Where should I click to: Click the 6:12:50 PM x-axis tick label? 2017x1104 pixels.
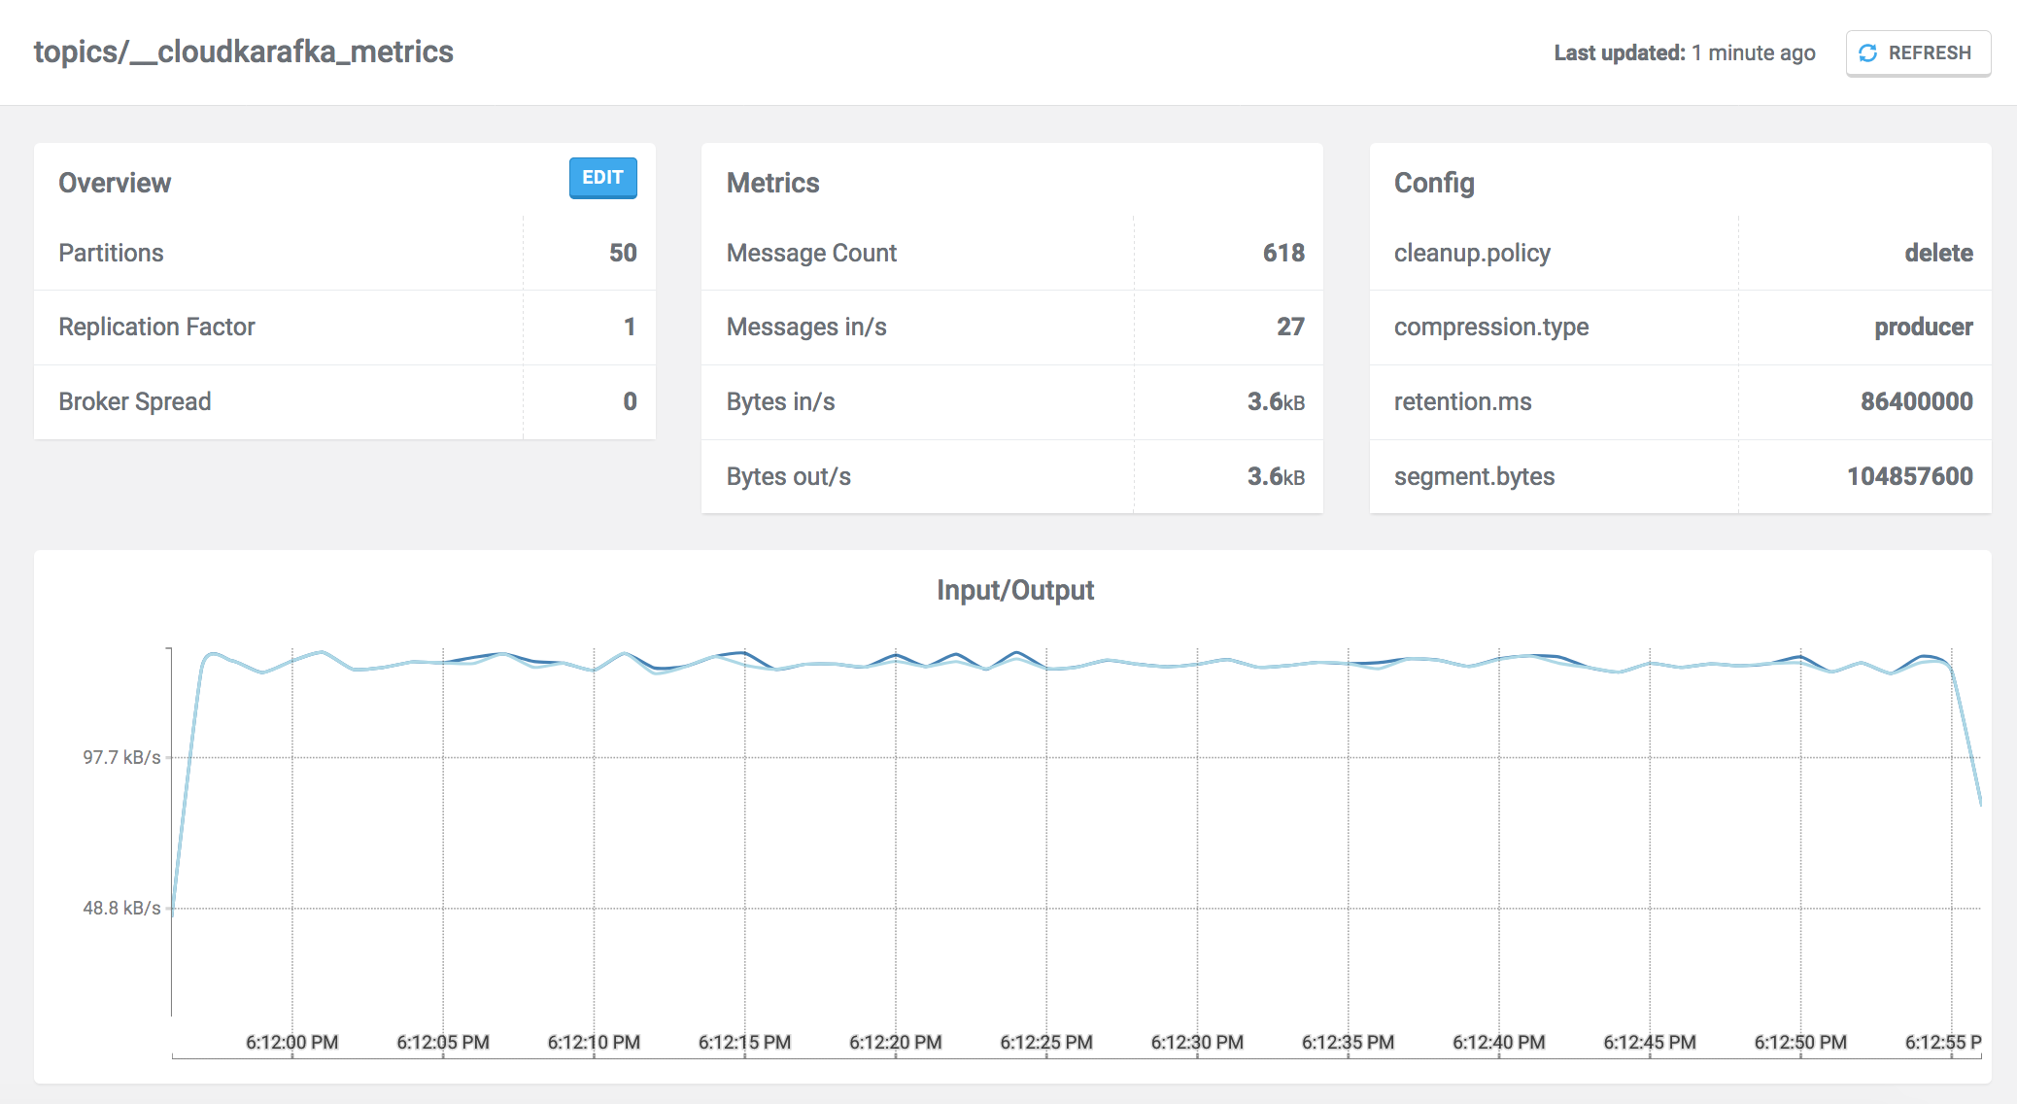click(1800, 1042)
